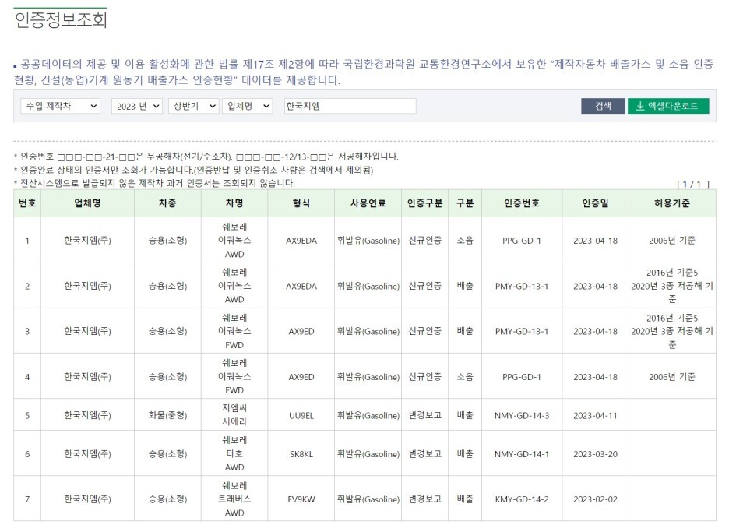Select certification number PPG-GD-1 in row 4
Screen dimensions: 729x532
[522, 377]
